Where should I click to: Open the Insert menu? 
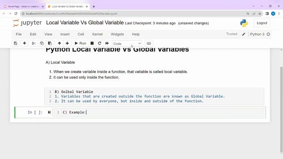coord(65,34)
